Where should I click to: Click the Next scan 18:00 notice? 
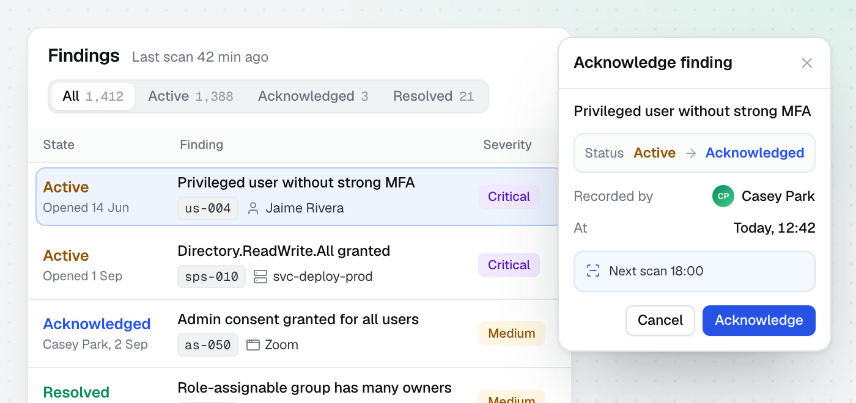pos(695,271)
